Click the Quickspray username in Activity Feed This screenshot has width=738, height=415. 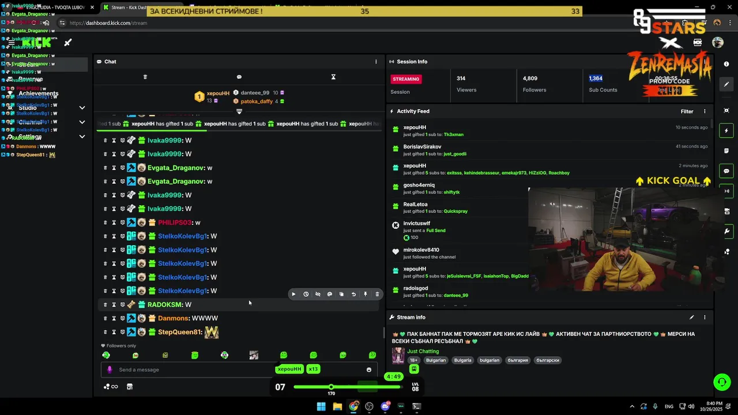click(x=455, y=211)
